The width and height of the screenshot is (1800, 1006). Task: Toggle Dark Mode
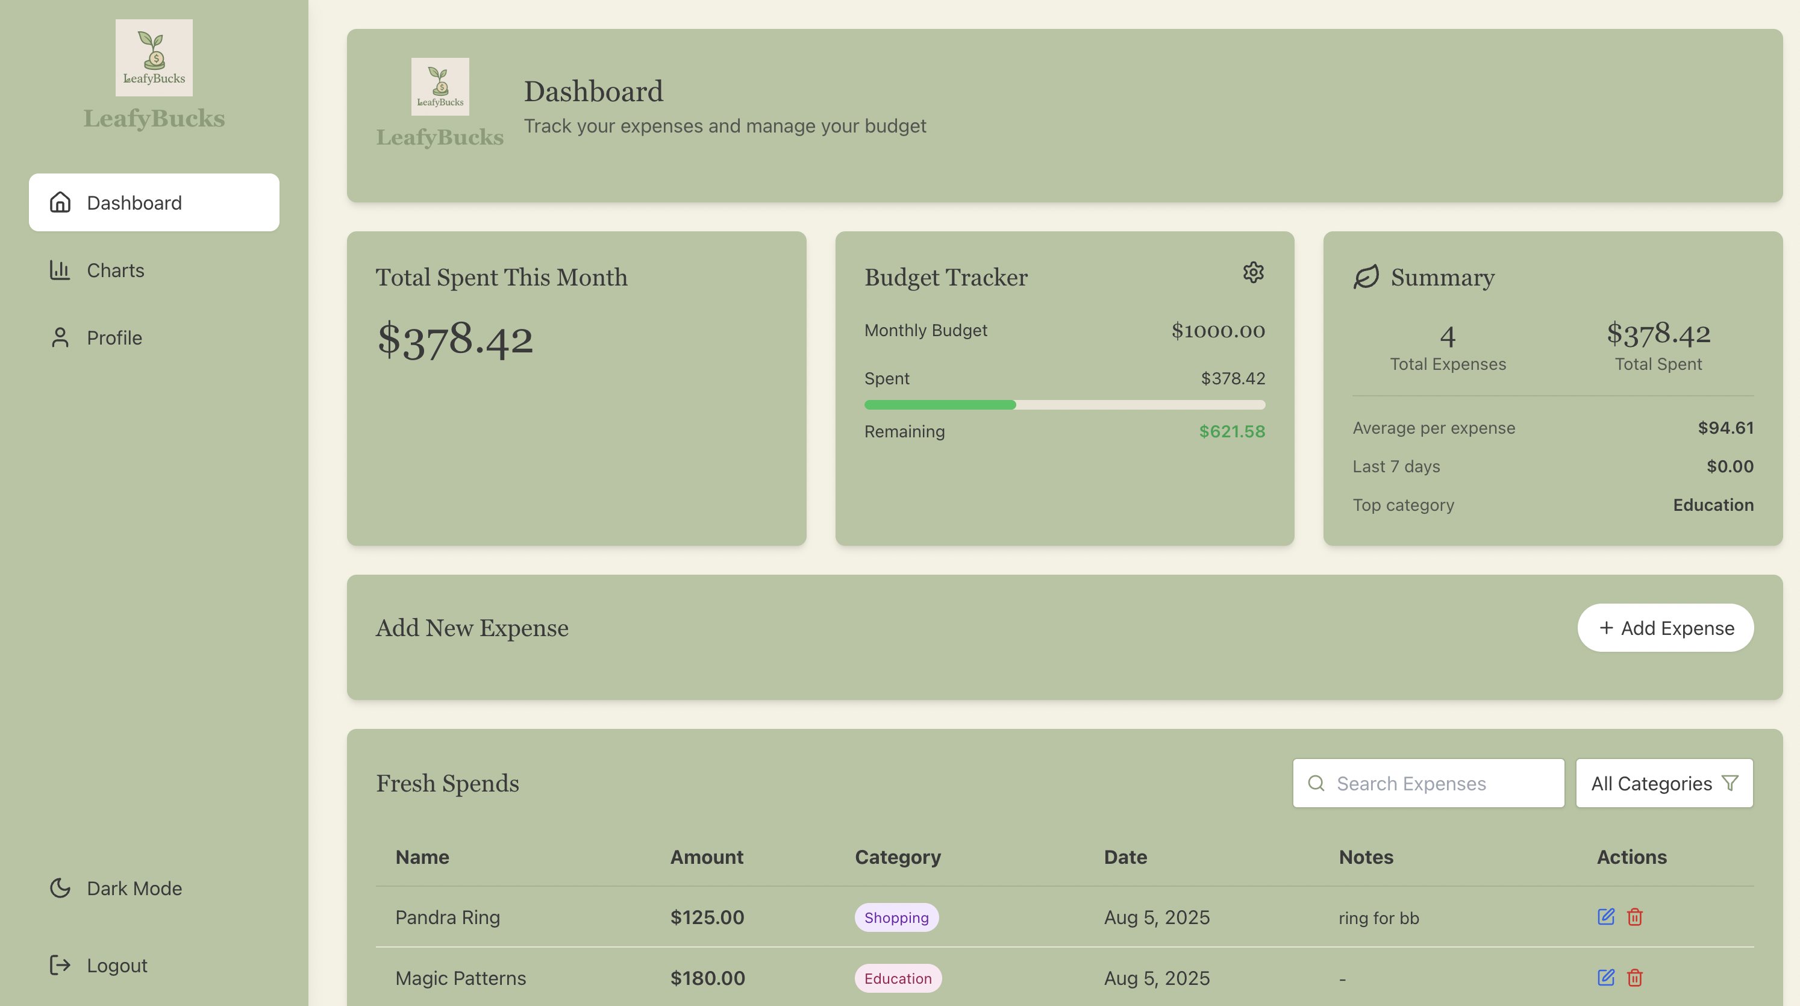coord(116,888)
